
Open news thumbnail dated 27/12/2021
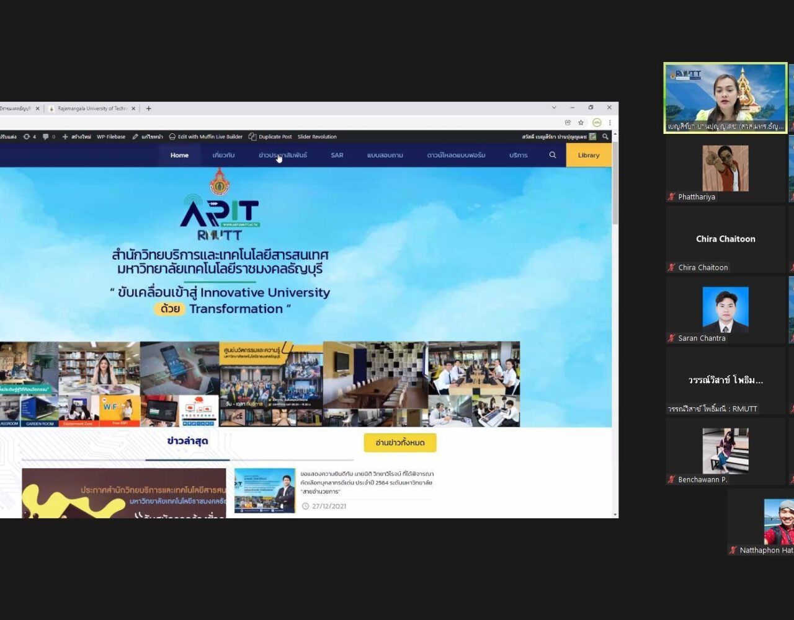[265, 490]
